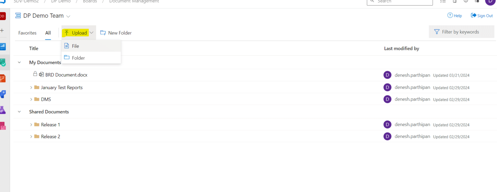The height and width of the screenshot is (192, 497).
Task: Click the user avatar in top right
Action: click(491, 1)
